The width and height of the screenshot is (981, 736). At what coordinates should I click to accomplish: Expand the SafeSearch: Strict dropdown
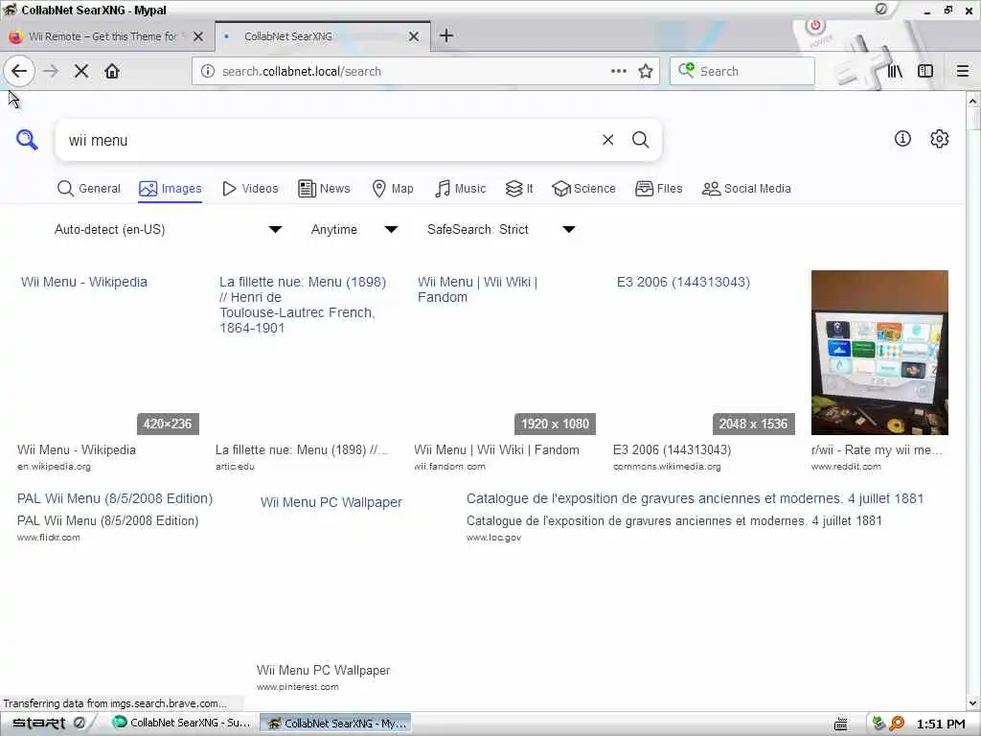point(501,230)
